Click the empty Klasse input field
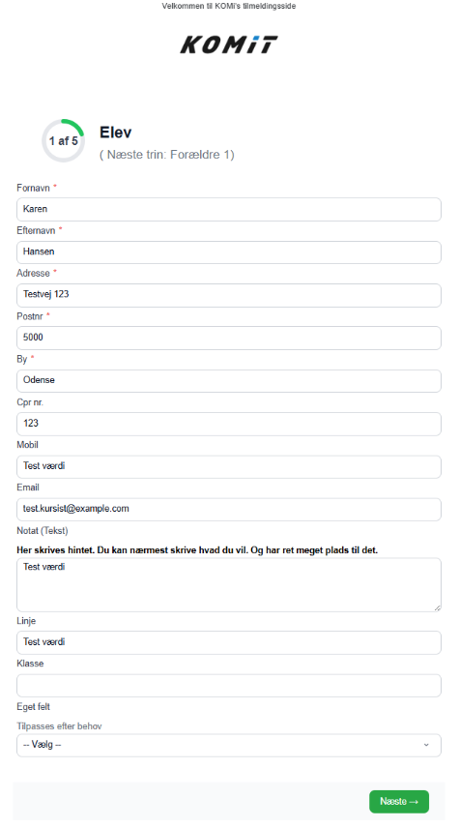Screen dimensions: 459x828 pyautogui.click(x=229, y=686)
